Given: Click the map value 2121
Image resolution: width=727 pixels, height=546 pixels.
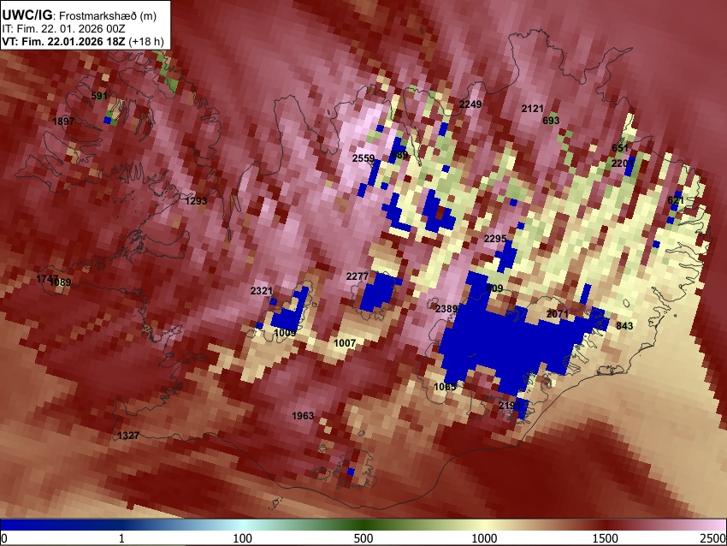Looking at the screenshot, I should 532,109.
